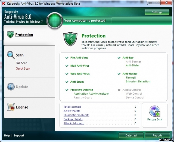Click the Rescue Disk CD icon
The height and width of the screenshot is (142, 174).
pos(155,111)
